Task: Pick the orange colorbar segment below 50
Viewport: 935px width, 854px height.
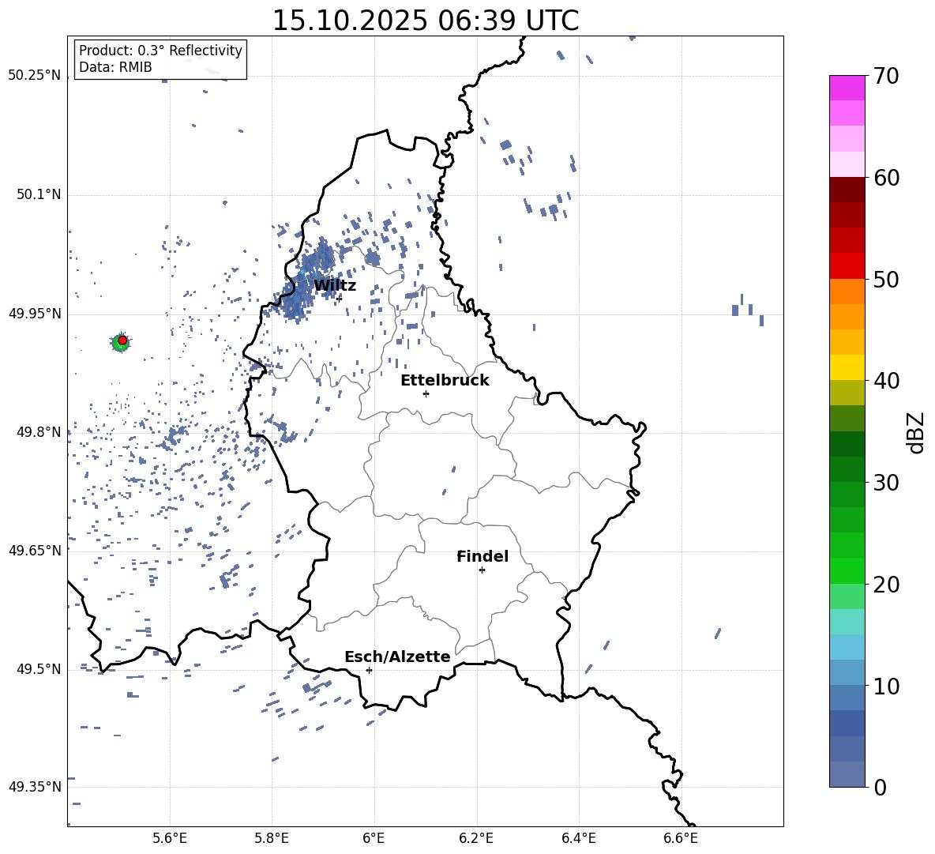Action: click(x=847, y=291)
